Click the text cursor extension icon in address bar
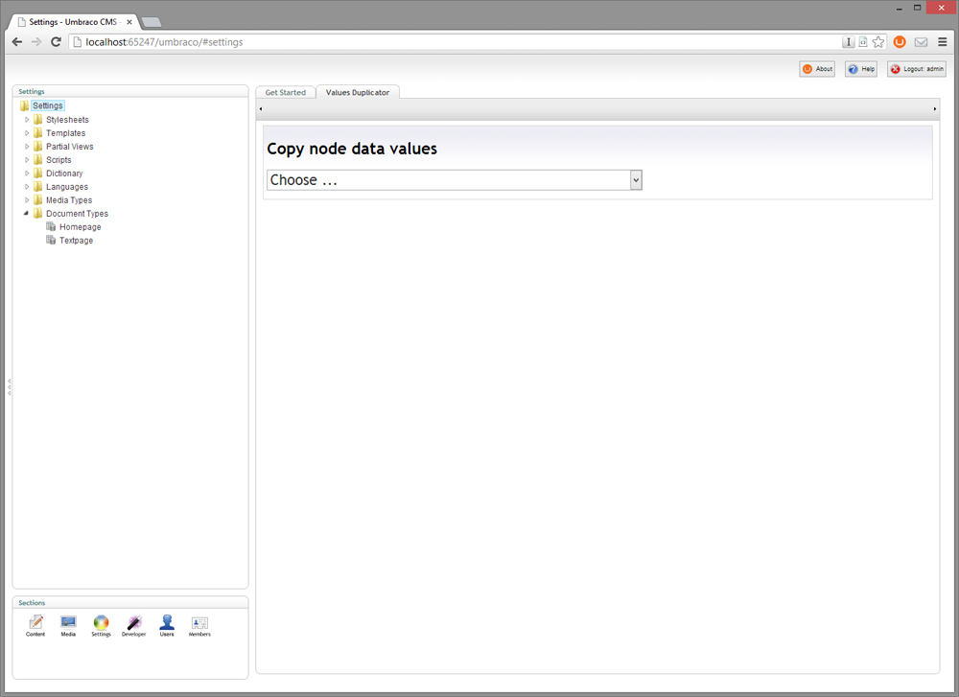Image resolution: width=959 pixels, height=697 pixels. (849, 42)
